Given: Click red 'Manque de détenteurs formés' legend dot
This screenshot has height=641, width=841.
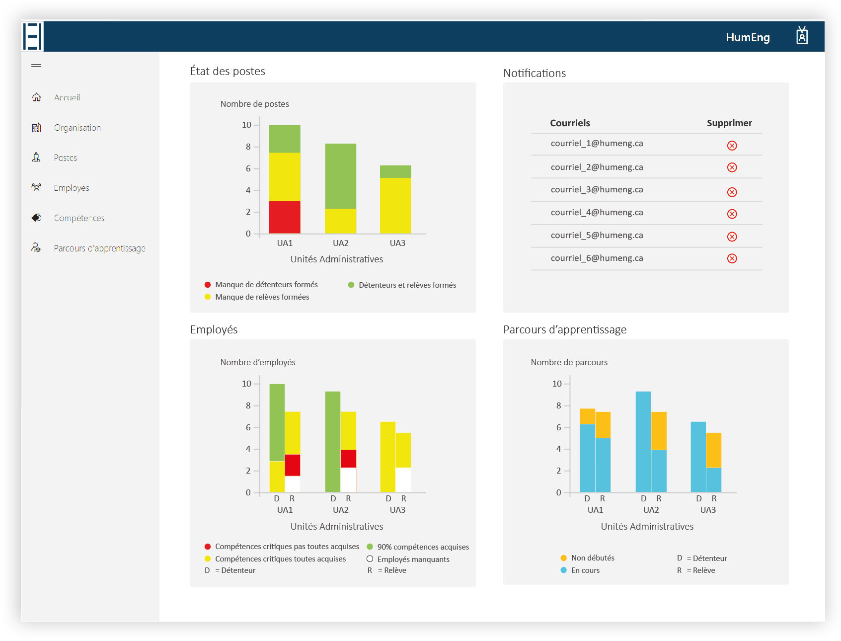Looking at the screenshot, I should pos(208,285).
